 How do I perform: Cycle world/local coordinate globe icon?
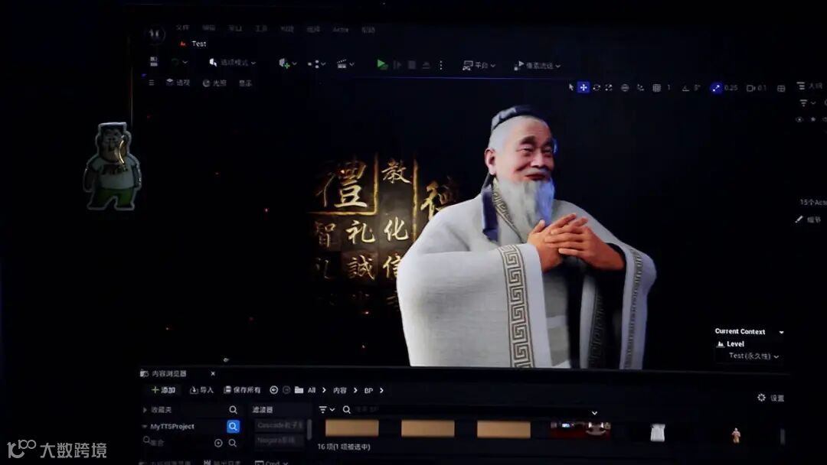tap(625, 88)
